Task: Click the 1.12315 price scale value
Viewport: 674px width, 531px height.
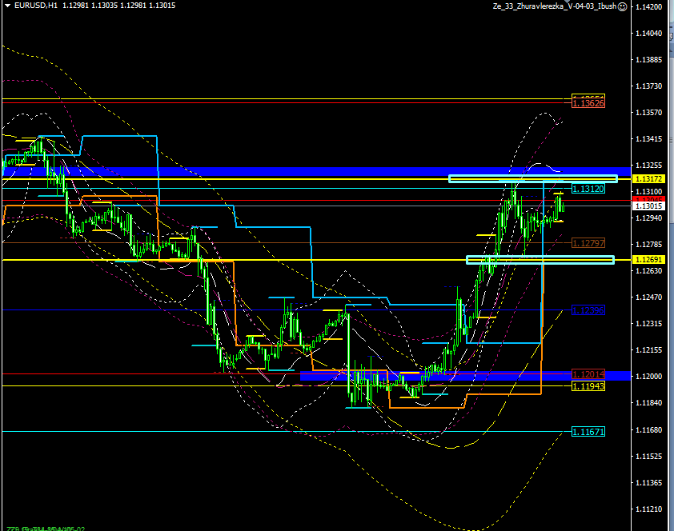Action: (648, 324)
